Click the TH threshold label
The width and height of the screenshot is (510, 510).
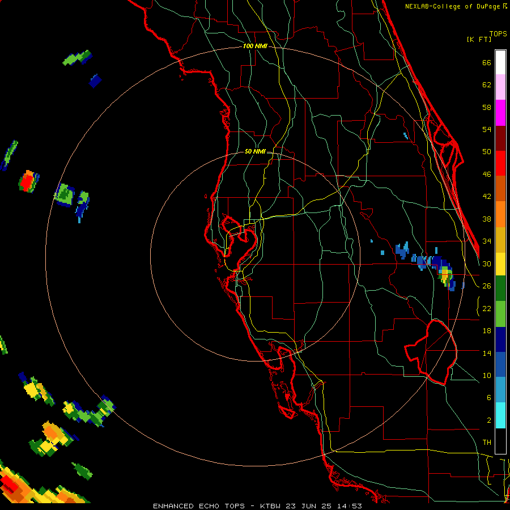click(x=487, y=443)
